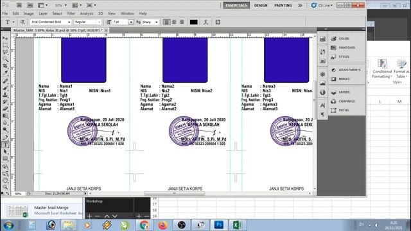Select the Healing Brush tool
This screenshot has height=231, width=411.
5,81
